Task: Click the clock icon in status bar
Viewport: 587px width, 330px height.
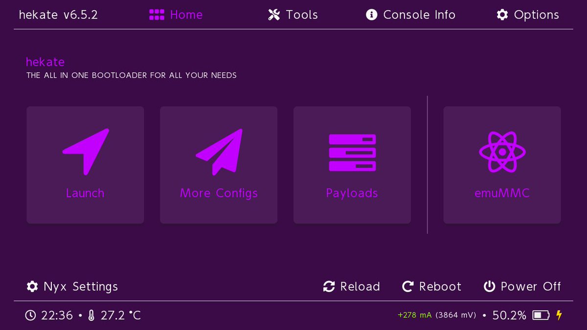Action: [30, 315]
